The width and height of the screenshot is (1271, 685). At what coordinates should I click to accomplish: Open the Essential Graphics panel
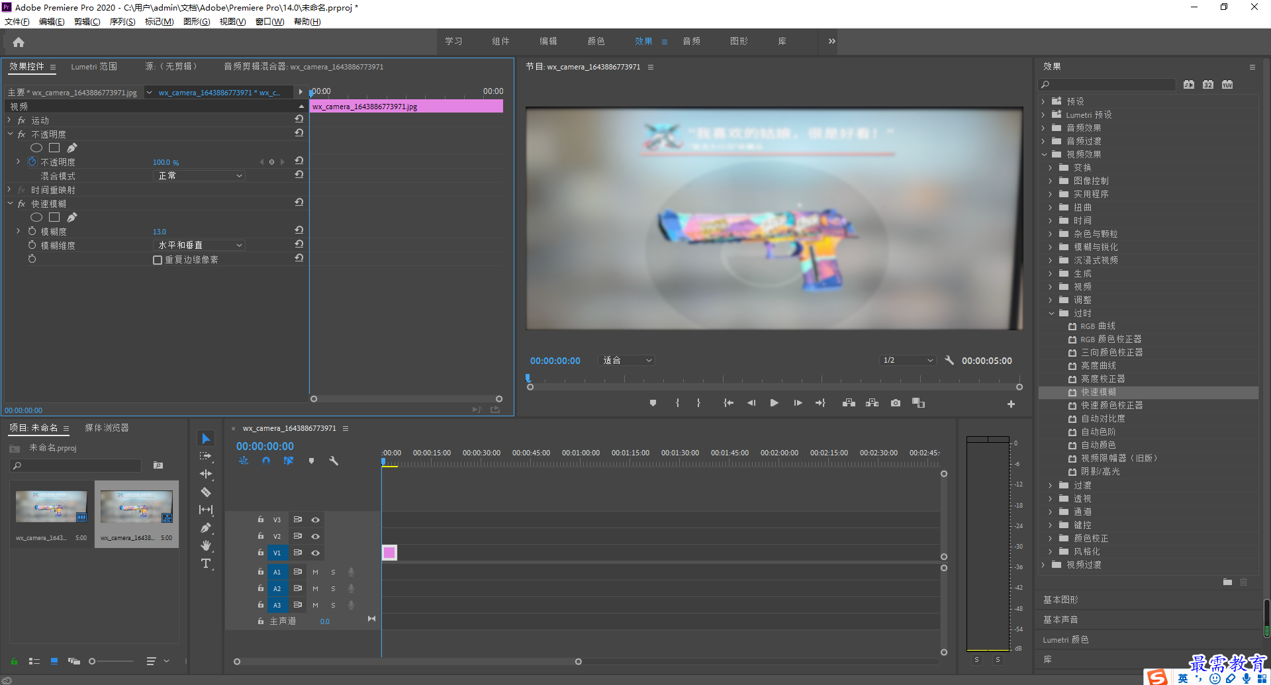pos(1060,600)
